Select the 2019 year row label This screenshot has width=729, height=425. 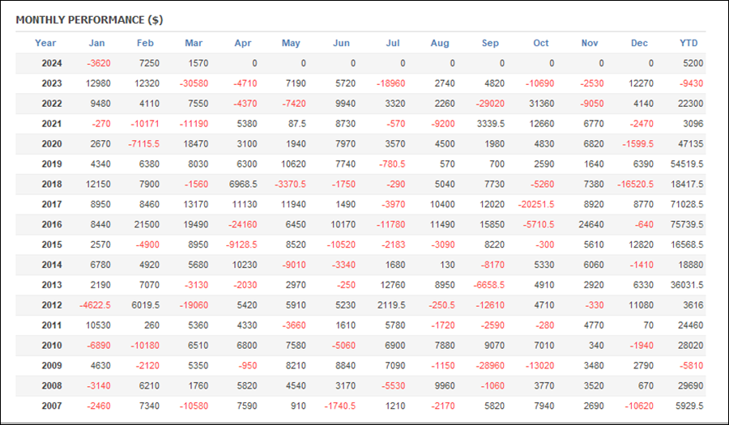coord(52,164)
